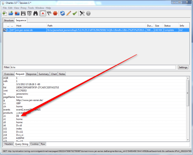Select the c1 row with value DE
The height and width of the screenshot is (155, 193).
[95, 116]
